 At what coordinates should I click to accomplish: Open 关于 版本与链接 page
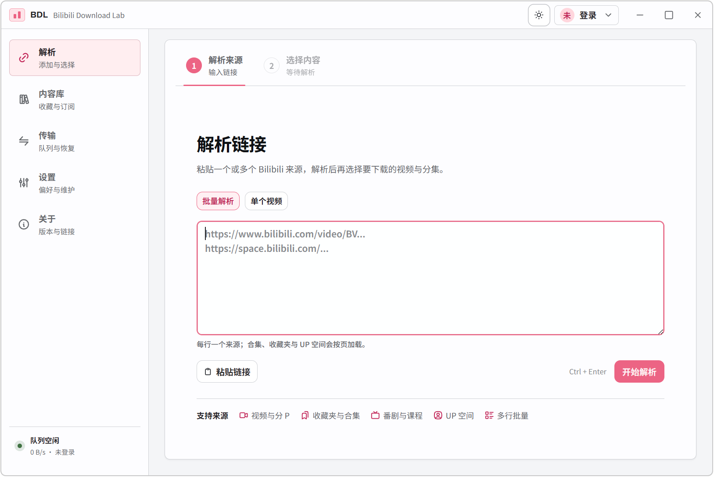(75, 225)
